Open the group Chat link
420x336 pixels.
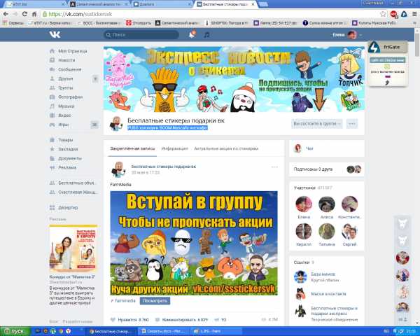coord(309,148)
